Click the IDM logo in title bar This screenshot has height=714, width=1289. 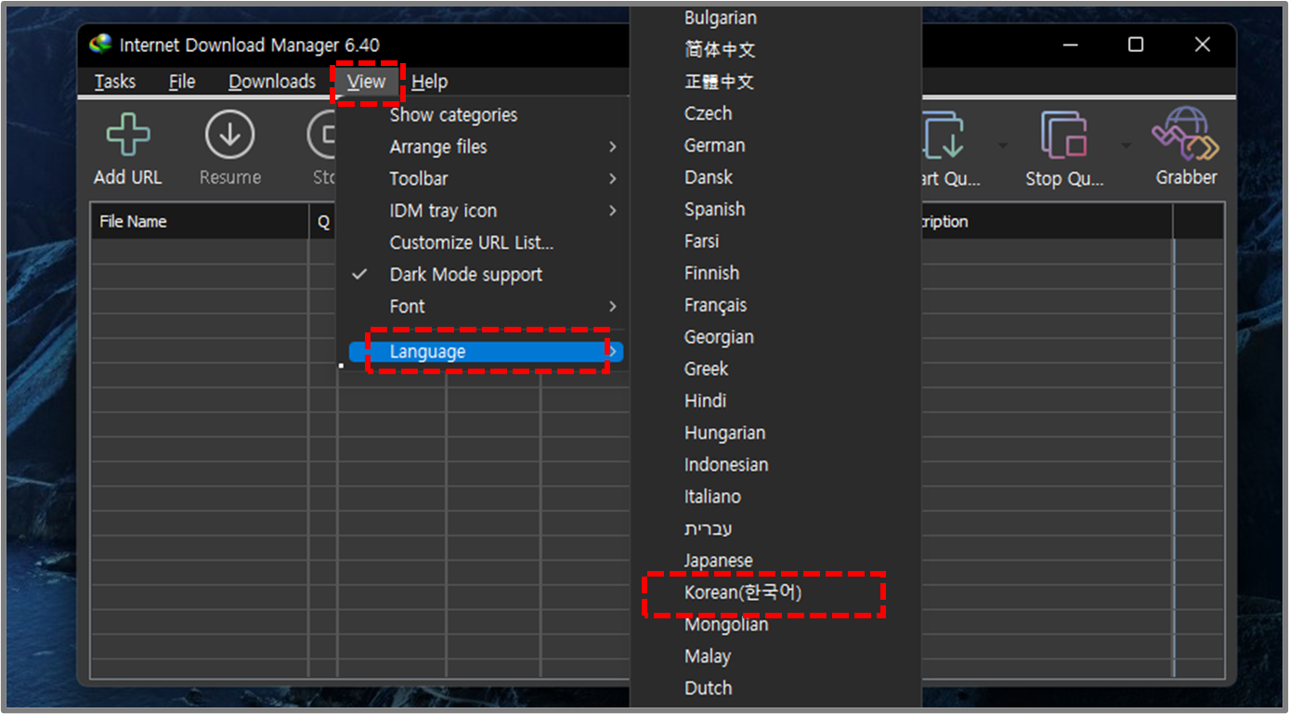coord(100,45)
